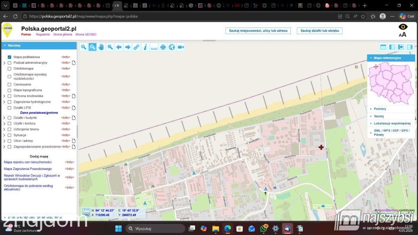Open the measure ruler tool

tap(154, 47)
